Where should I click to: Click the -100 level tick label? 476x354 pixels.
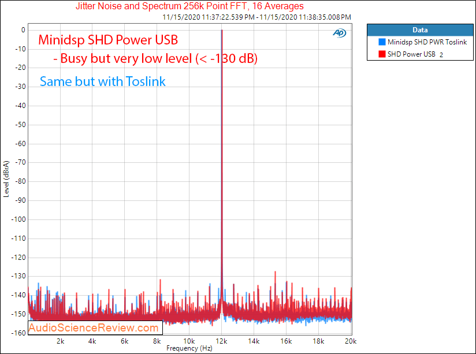19,219
